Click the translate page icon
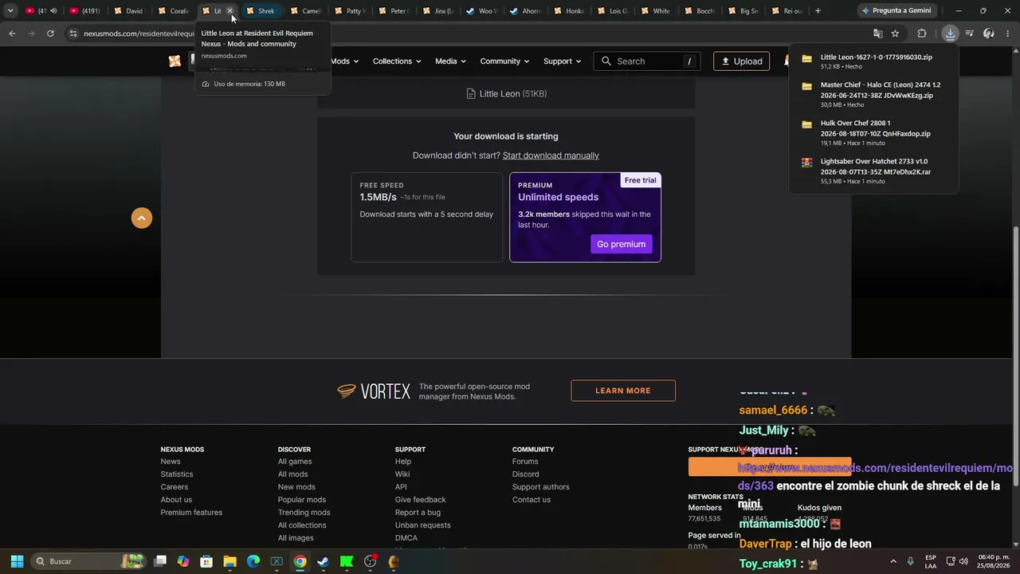The image size is (1020, 574). (877, 33)
